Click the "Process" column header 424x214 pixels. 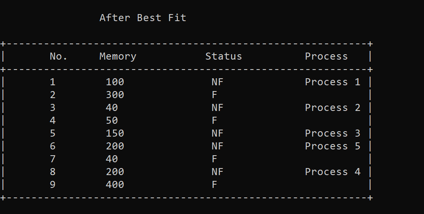click(327, 56)
